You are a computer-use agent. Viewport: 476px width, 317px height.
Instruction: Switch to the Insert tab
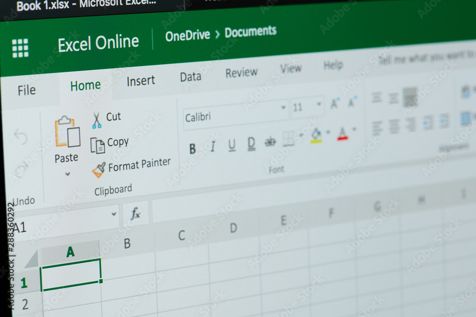(x=140, y=81)
